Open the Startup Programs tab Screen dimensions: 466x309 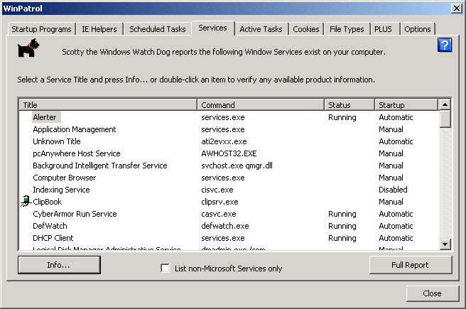click(41, 29)
